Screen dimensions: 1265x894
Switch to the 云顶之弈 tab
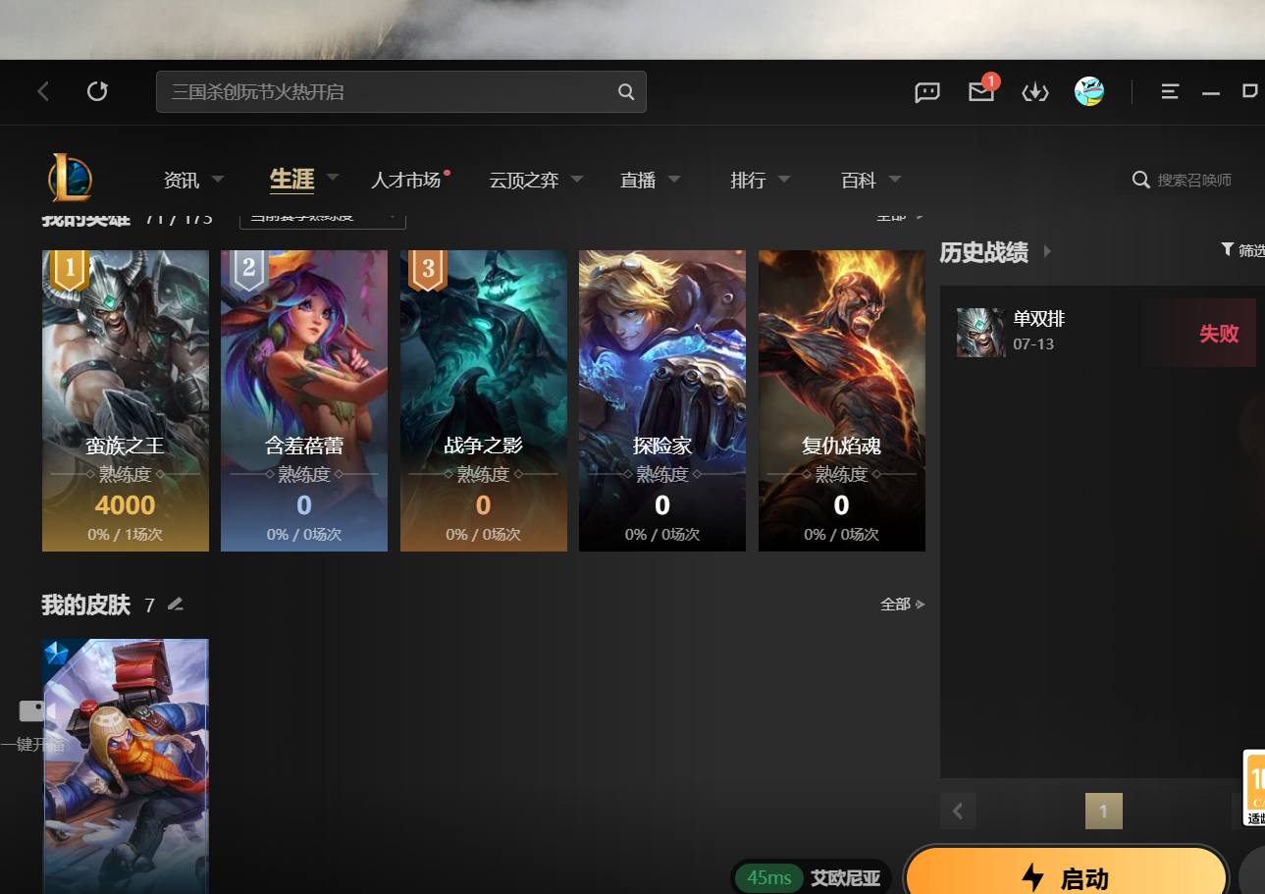(x=523, y=181)
